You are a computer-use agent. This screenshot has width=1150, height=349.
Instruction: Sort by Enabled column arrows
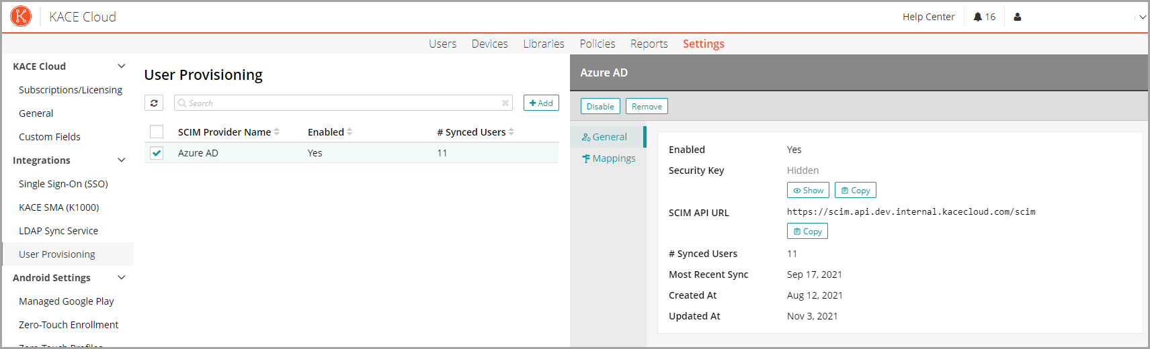(350, 132)
